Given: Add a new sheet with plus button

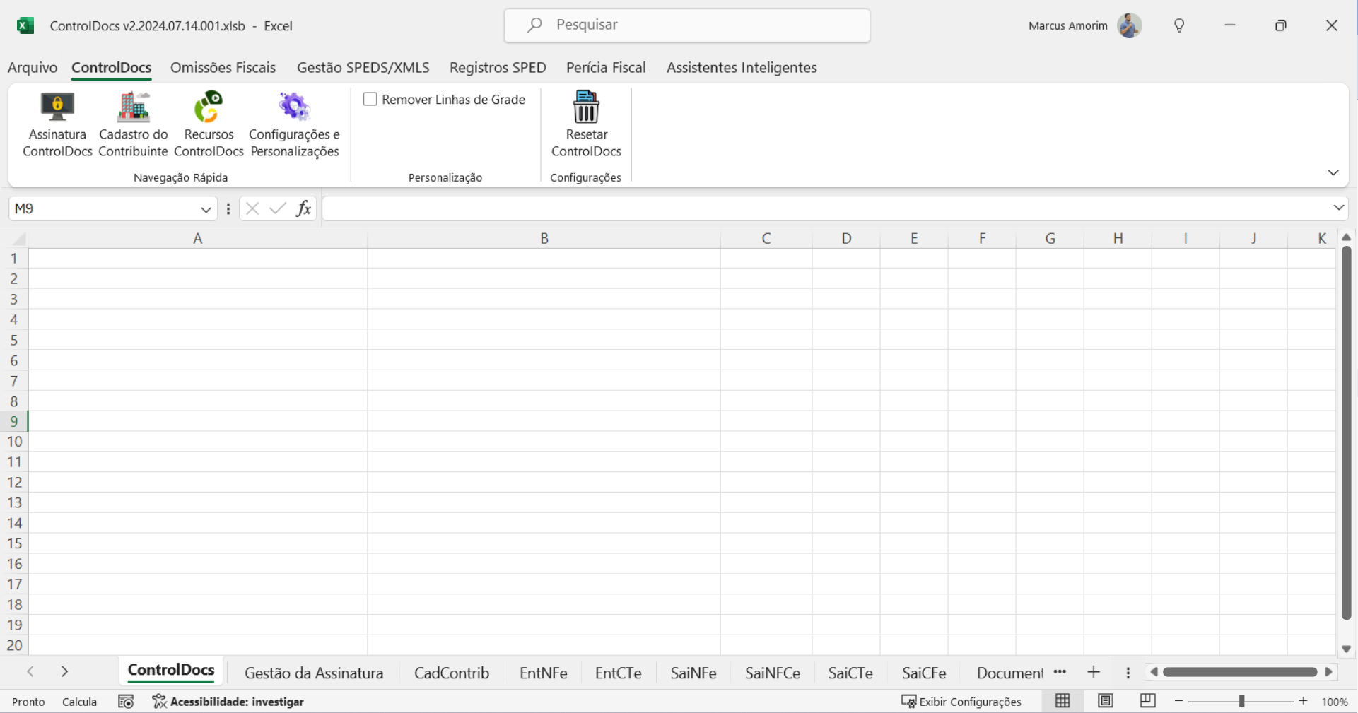Looking at the screenshot, I should 1093,672.
